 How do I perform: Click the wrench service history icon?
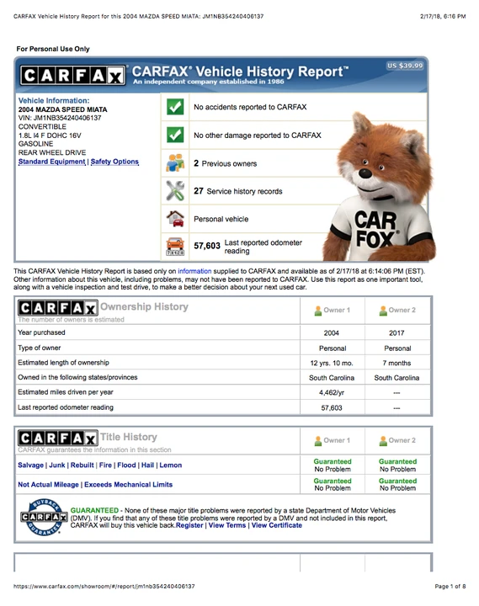click(x=175, y=190)
